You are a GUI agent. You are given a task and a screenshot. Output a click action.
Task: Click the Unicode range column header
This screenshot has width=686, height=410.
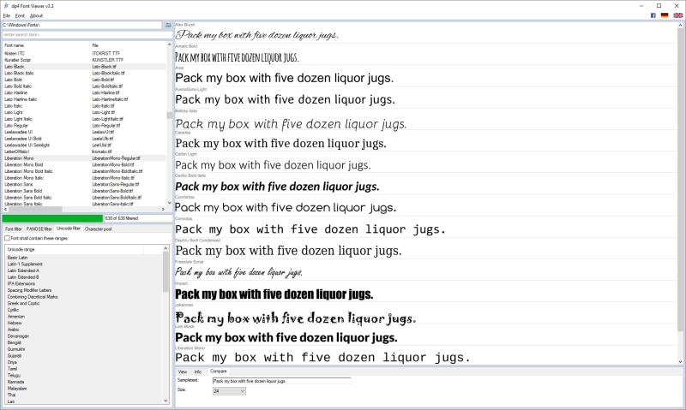(x=75, y=249)
